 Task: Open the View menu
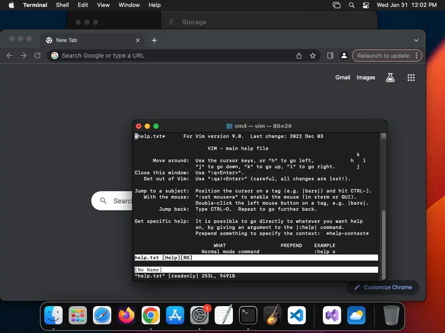[x=103, y=5]
